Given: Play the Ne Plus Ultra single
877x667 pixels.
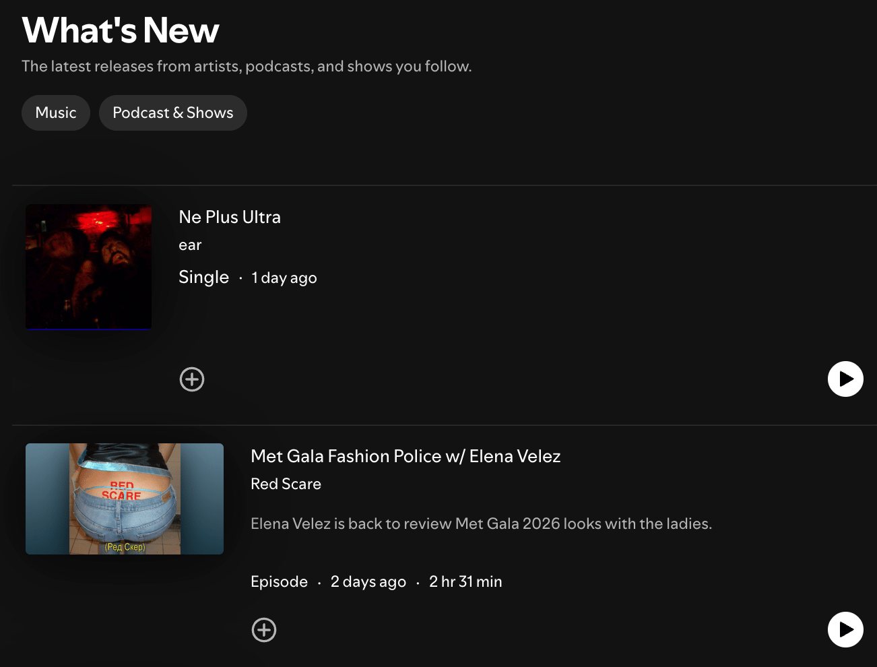Looking at the screenshot, I should click(x=845, y=379).
